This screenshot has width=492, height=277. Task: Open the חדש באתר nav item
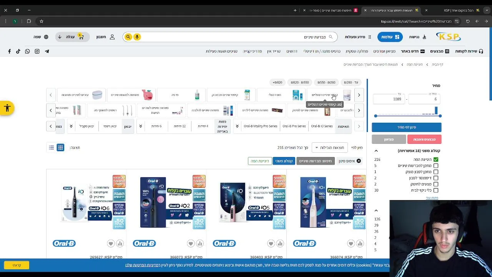tap(412, 51)
